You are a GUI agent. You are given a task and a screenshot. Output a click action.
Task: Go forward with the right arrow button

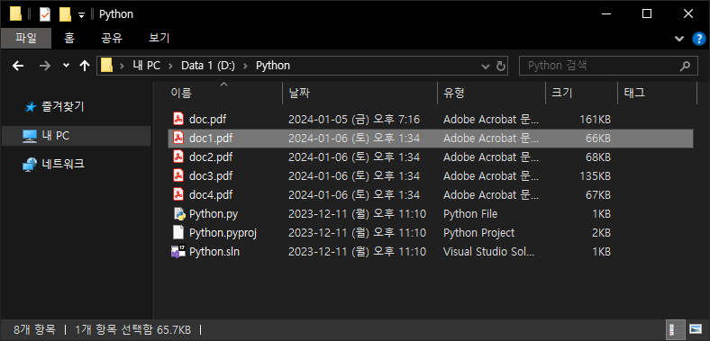pyautogui.click(x=45, y=66)
